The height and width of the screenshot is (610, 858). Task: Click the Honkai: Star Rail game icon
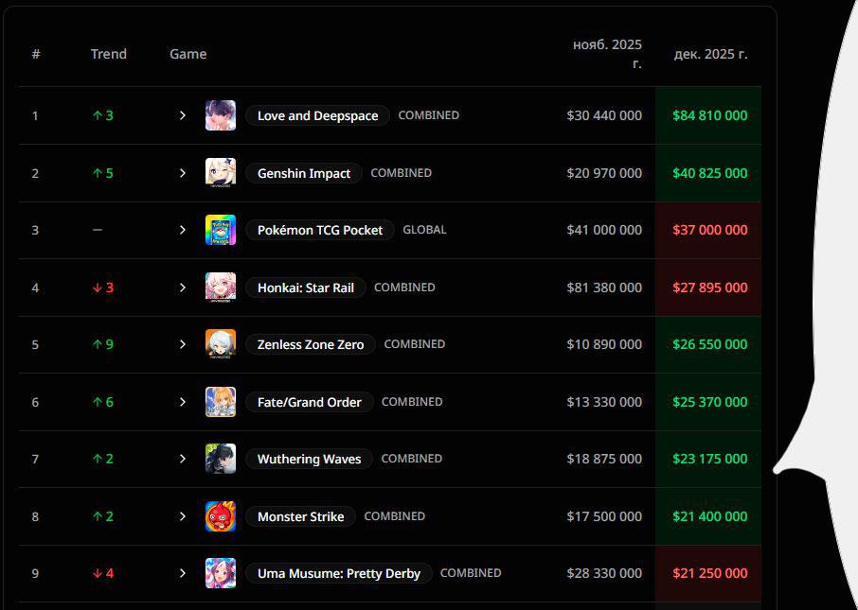(221, 288)
